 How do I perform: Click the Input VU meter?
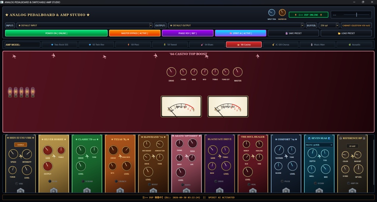[181, 107]
